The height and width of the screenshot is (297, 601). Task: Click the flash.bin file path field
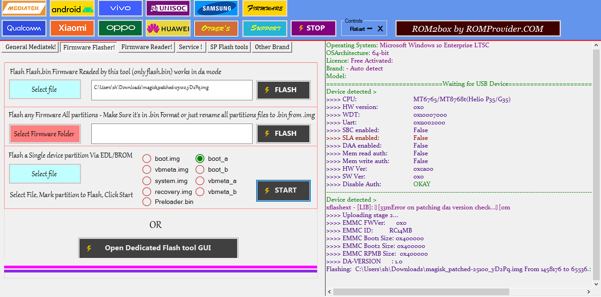pyautogui.click(x=172, y=90)
